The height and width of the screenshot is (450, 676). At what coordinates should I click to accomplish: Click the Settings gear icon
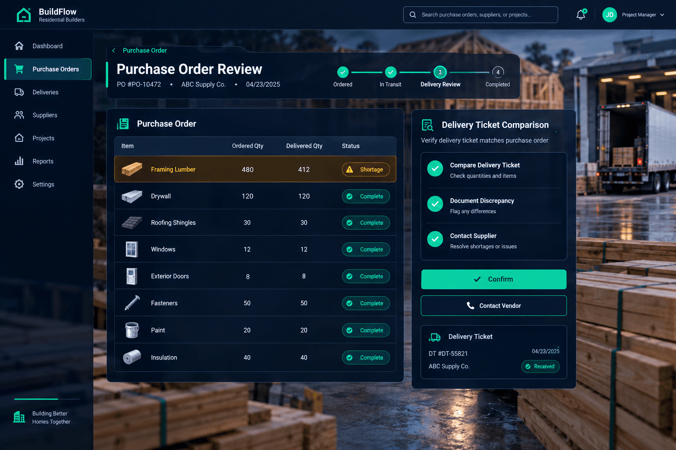tap(19, 184)
